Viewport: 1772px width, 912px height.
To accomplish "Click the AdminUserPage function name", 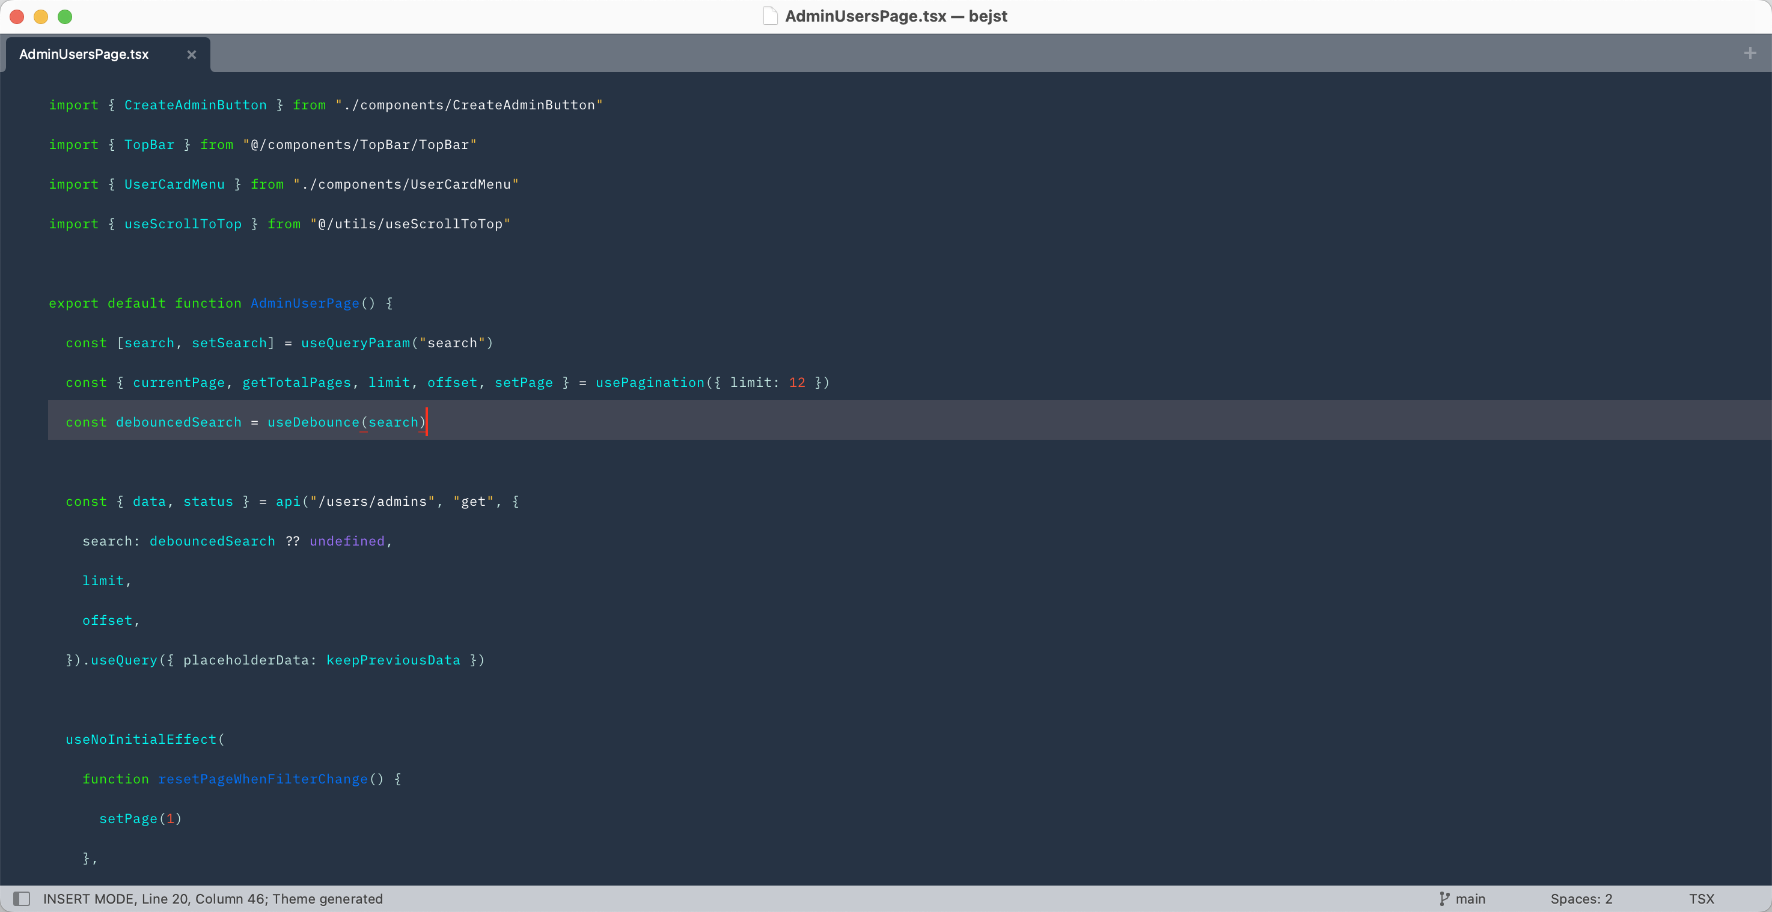I will pos(305,303).
